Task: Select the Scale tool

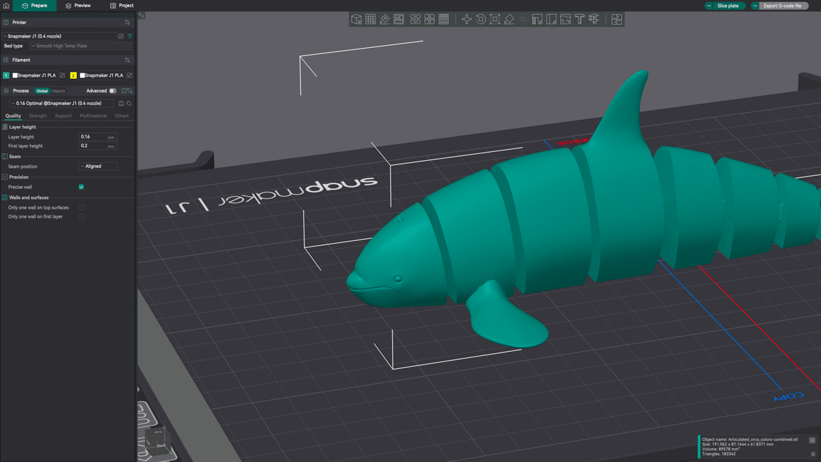Action: 495,19
